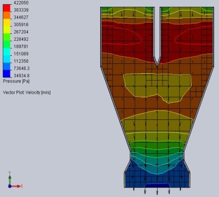Click the coordinate triad Y axis arrow
The image size is (219, 197).
pyautogui.click(x=10, y=177)
